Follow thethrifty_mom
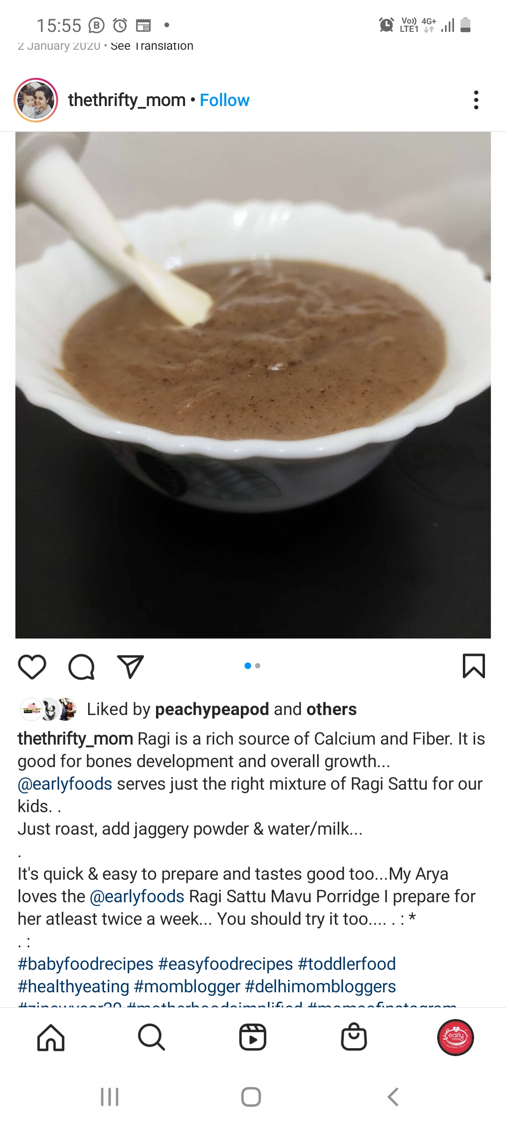Viewport: 506px width, 1126px height. click(x=224, y=100)
